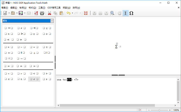Collapse the elements sidebar using divider handle
This screenshot has width=181, height=112.
55,62
